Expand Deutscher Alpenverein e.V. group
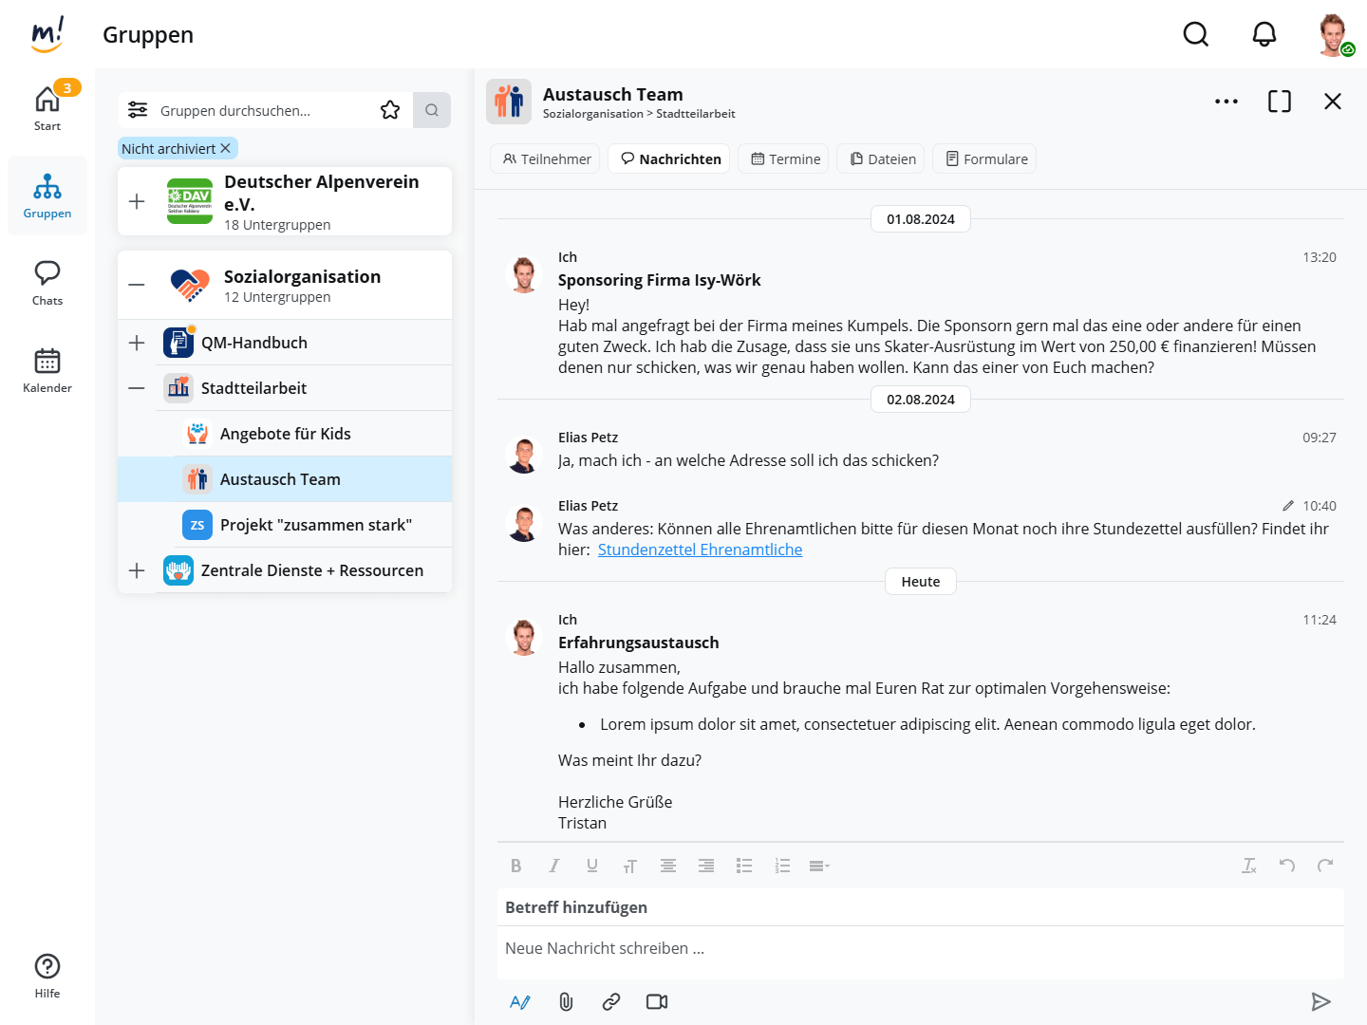The image size is (1367, 1025). (137, 201)
